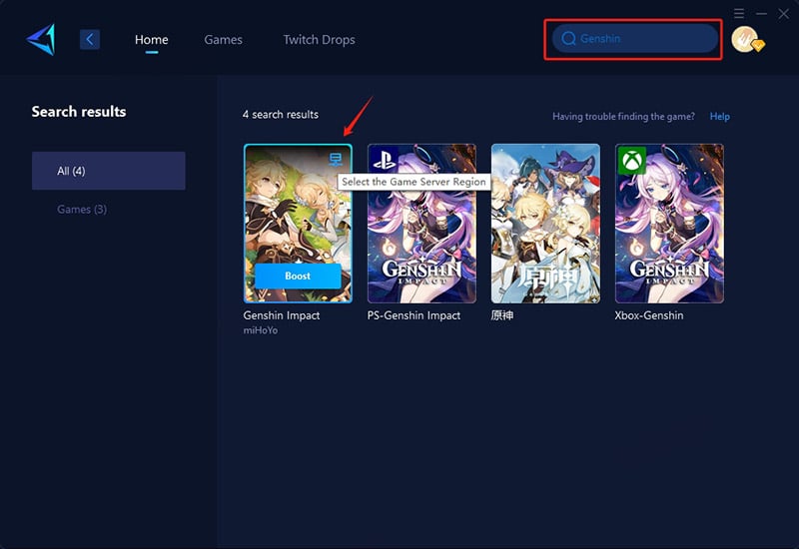Viewport: 799px width, 549px height.
Task: Select the 原神 game cover thumbnail
Action: [x=545, y=224]
